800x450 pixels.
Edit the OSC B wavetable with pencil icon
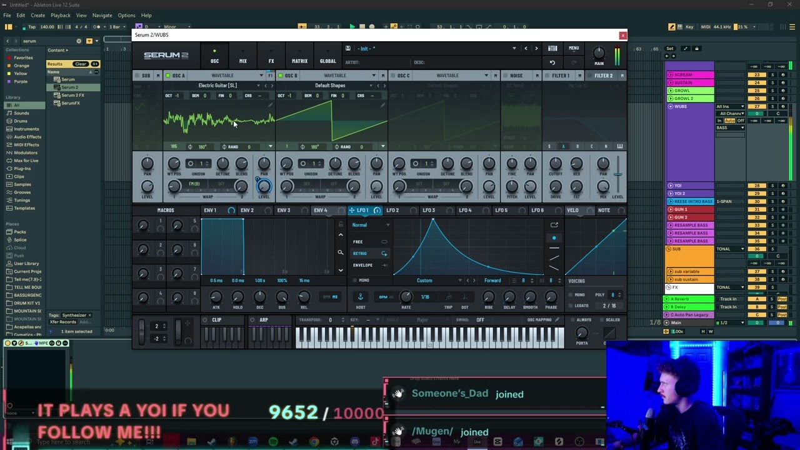pos(383,105)
